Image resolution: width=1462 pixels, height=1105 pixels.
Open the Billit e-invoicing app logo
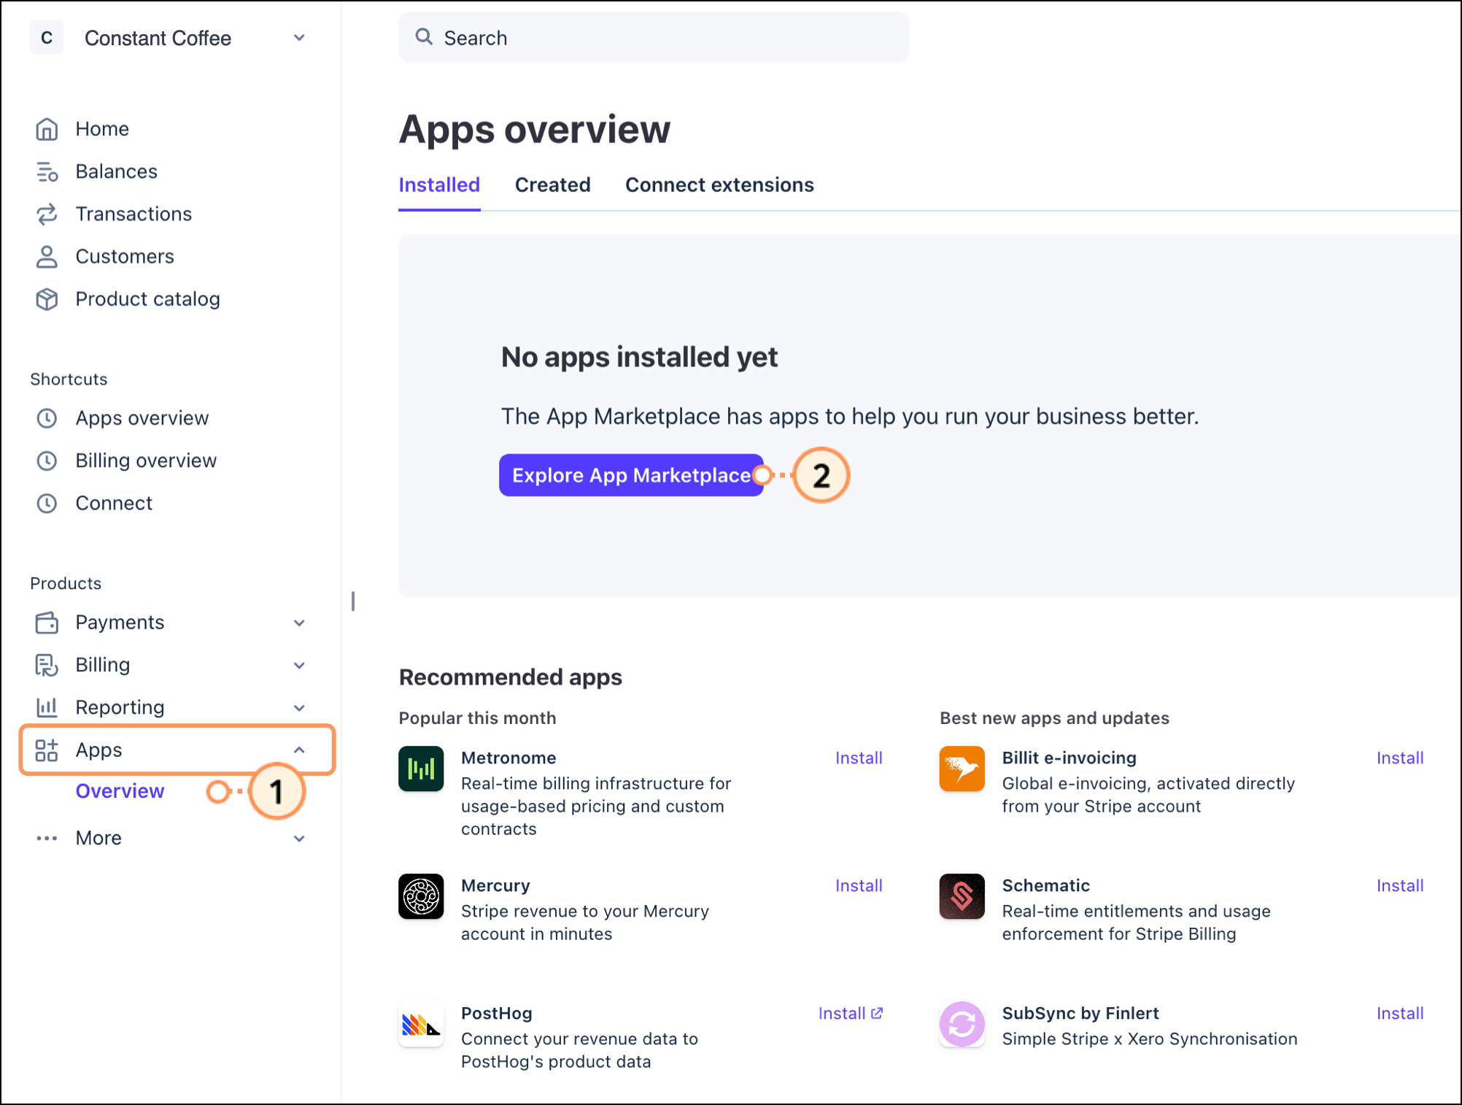[962, 769]
